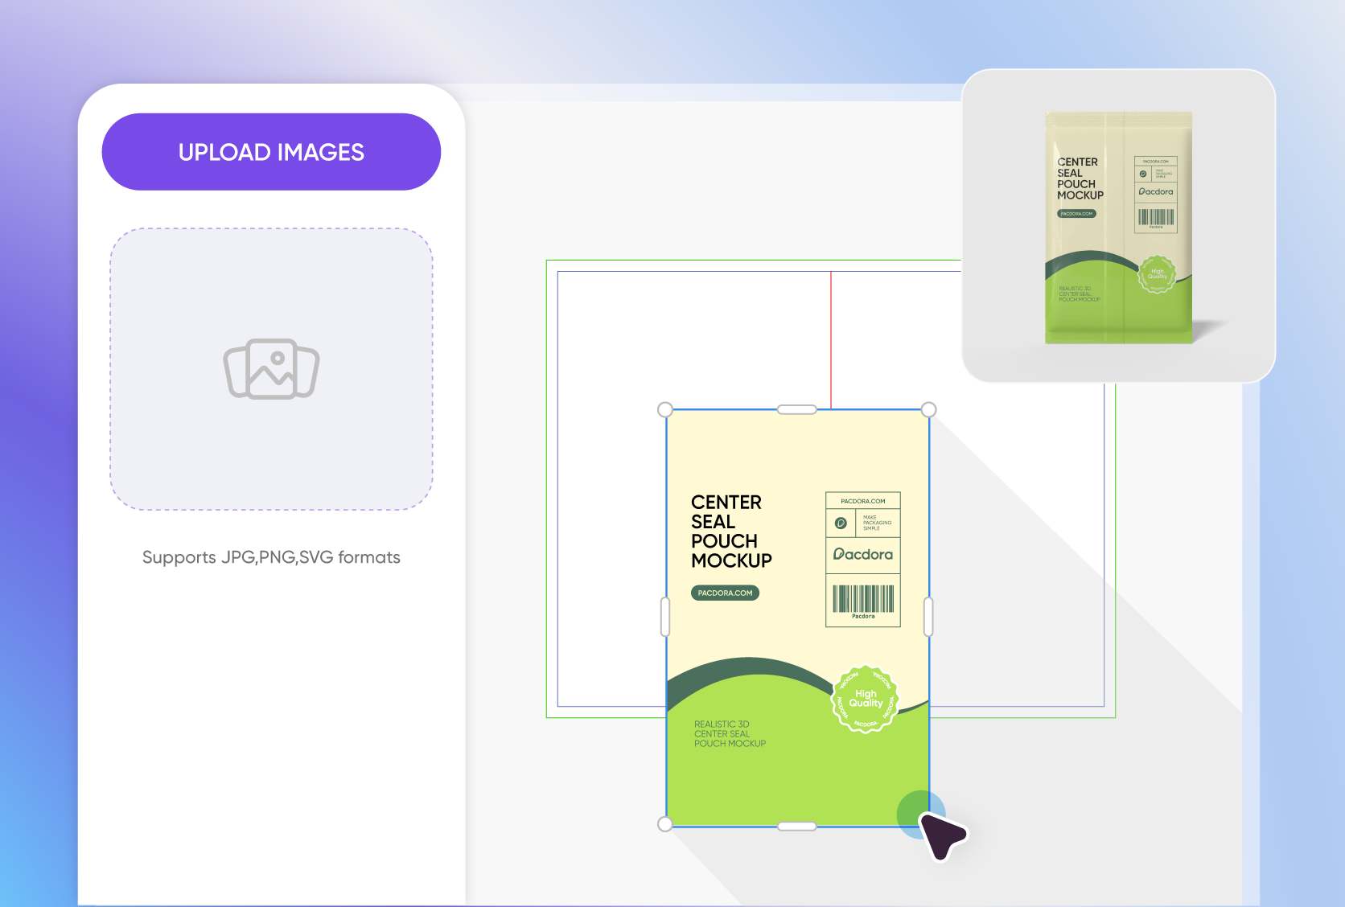The image size is (1345, 907).
Task: Click the Supports JPG,PNG,SVG formats text
Action: tap(271, 557)
